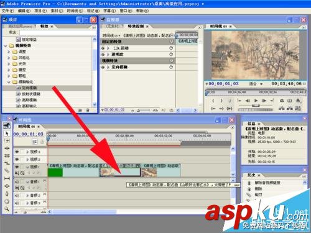Screen dimensions: 311x233
Task: Toggle the 运动 effect on/off
Action: [103, 48]
